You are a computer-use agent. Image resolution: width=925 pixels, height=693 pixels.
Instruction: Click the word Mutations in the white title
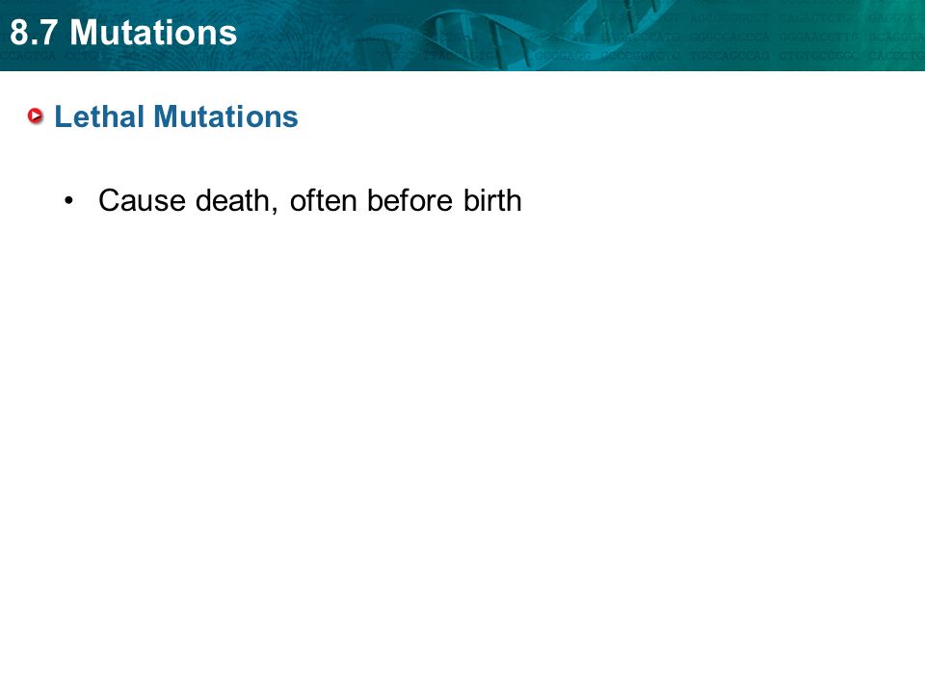click(153, 33)
